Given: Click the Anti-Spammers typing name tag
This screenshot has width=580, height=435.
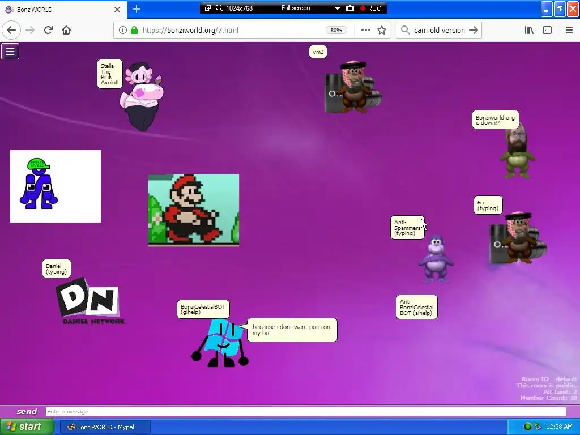Looking at the screenshot, I should [x=407, y=228].
